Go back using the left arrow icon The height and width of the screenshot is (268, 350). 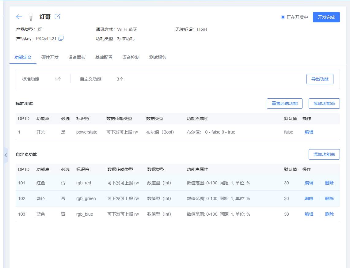[19, 17]
